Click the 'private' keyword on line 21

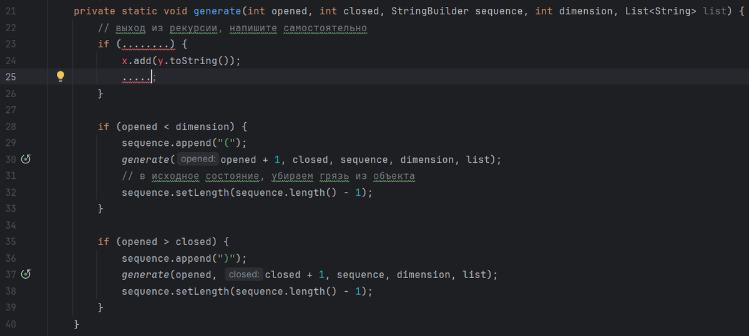(x=95, y=11)
